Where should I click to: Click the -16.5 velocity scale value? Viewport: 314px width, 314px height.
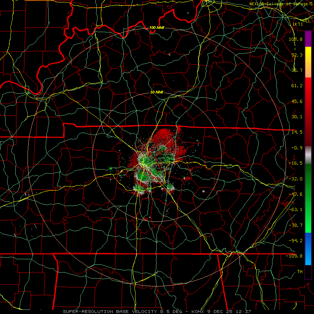tap(296, 163)
